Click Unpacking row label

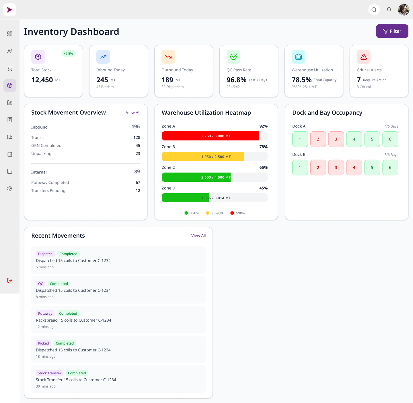tap(41, 154)
